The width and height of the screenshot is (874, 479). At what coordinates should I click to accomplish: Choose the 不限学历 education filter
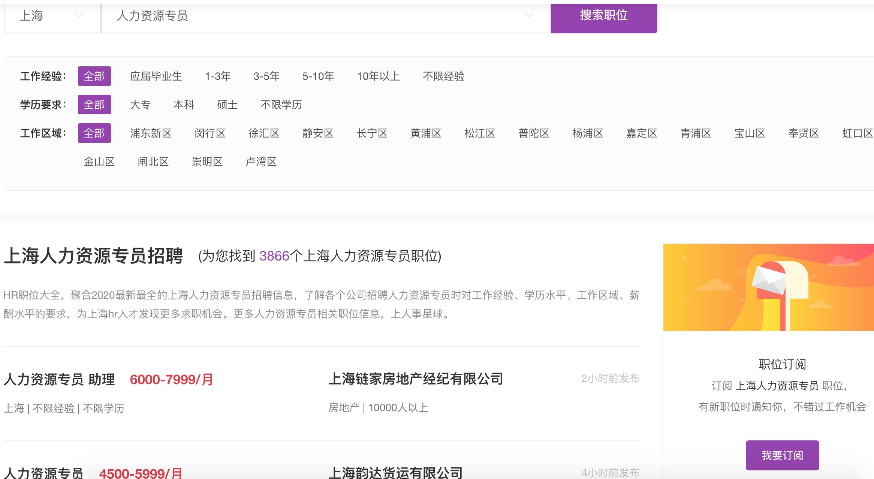(x=281, y=105)
